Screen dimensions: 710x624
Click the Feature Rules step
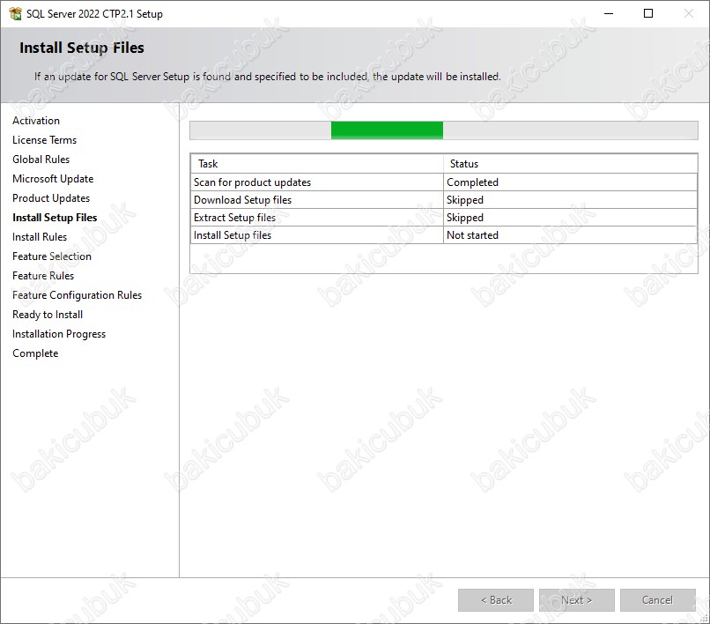[x=43, y=276]
